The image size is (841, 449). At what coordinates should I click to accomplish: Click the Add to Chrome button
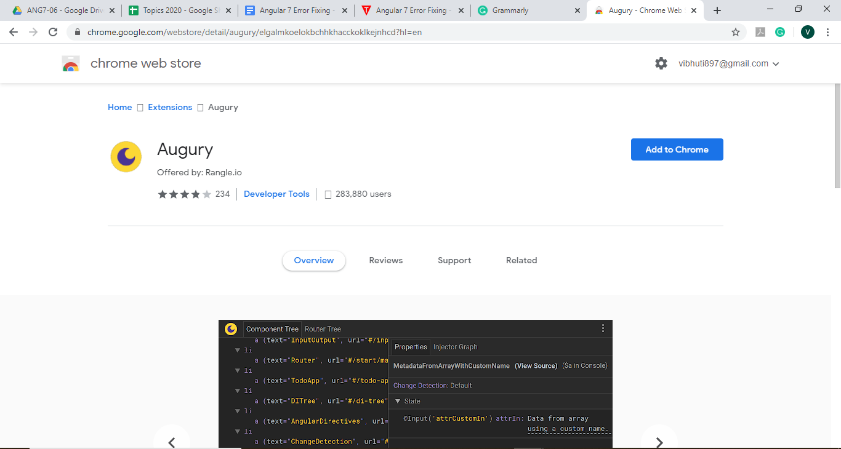[x=677, y=149]
